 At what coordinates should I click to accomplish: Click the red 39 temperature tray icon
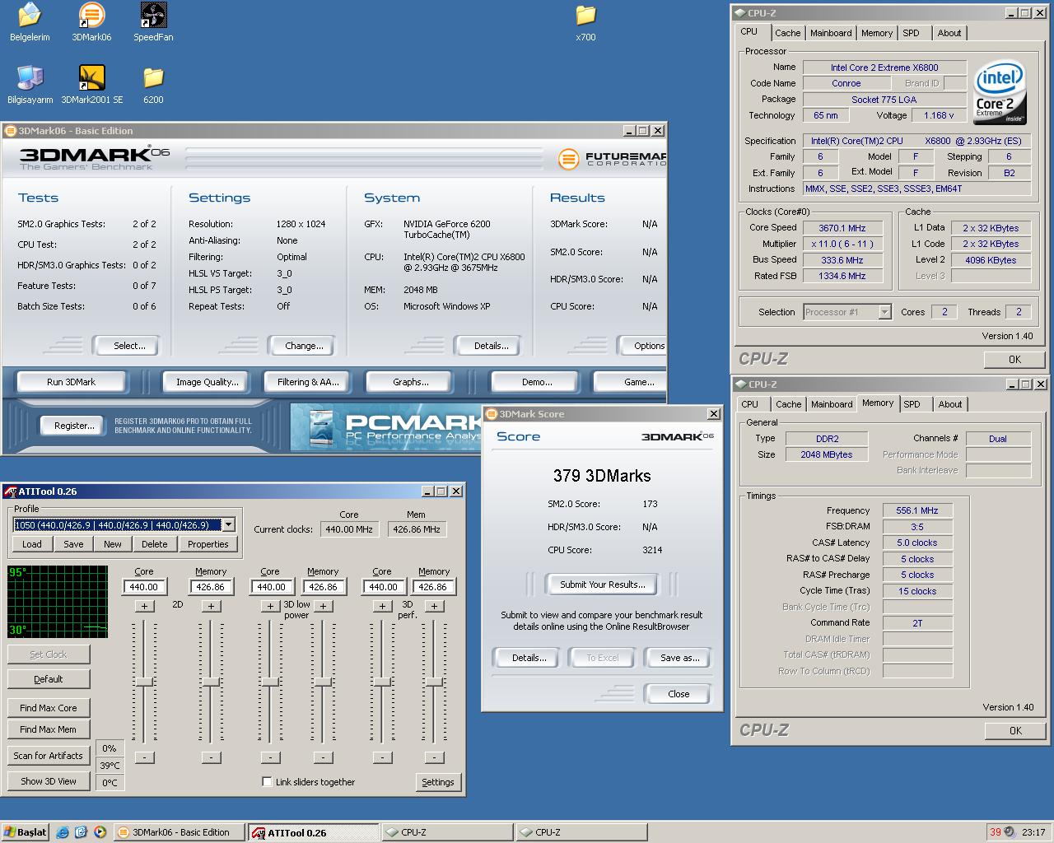pos(996,832)
